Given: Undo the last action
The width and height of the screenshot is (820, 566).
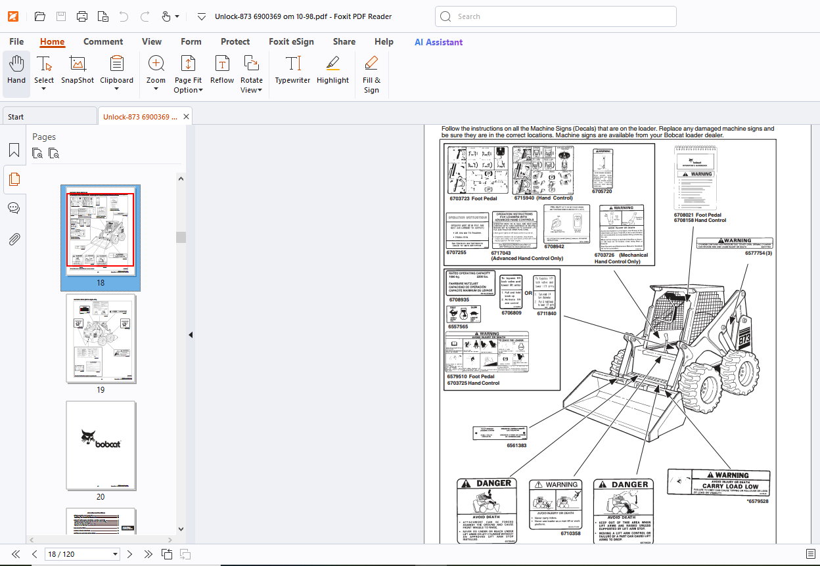Looking at the screenshot, I should (124, 16).
